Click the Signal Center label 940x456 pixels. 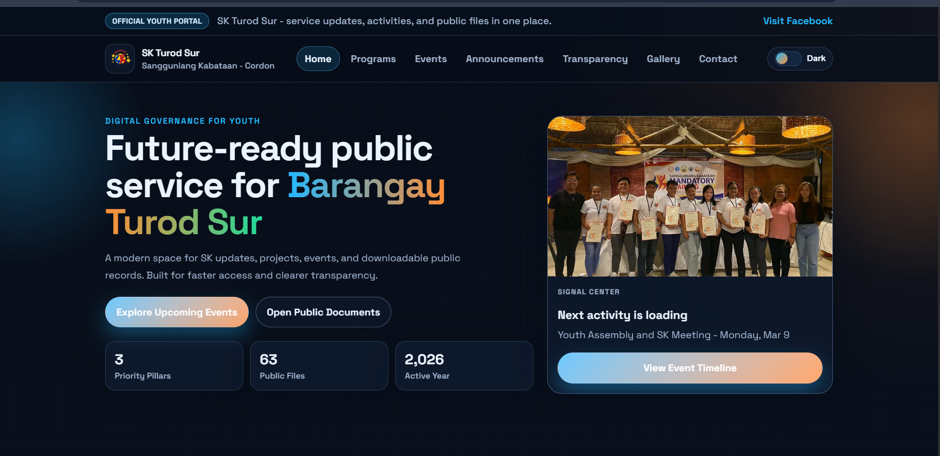tap(589, 292)
